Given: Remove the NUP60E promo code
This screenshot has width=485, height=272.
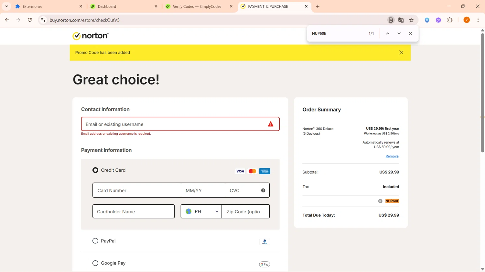Looking at the screenshot, I should coord(380,201).
